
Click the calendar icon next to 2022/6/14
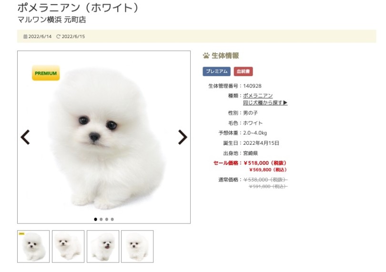(25, 37)
